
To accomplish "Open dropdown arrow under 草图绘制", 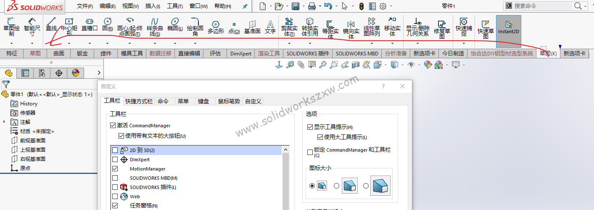I will 11,43.
